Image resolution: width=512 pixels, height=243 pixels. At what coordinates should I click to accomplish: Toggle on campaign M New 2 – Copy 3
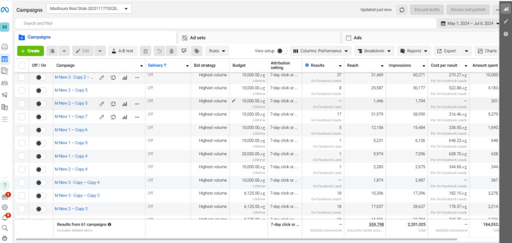pyautogui.click(x=41, y=209)
